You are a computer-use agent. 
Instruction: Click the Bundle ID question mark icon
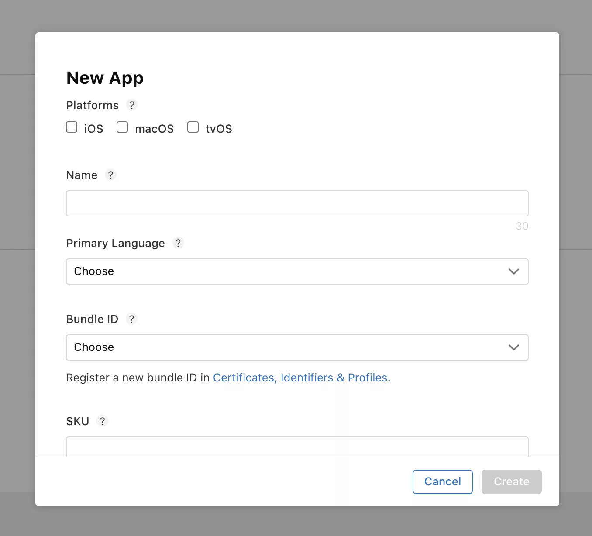click(131, 319)
